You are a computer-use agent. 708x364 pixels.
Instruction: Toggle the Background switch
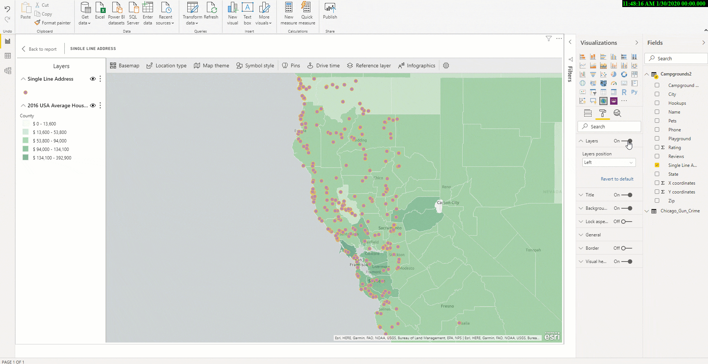627,208
